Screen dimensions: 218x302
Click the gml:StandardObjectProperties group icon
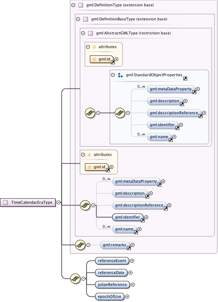click(120, 75)
